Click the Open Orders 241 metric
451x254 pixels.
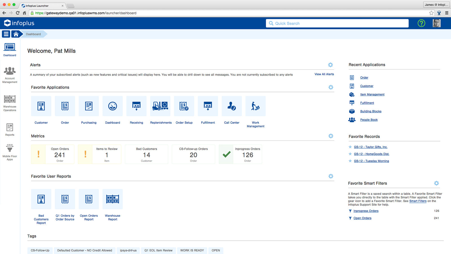pyautogui.click(x=59, y=154)
